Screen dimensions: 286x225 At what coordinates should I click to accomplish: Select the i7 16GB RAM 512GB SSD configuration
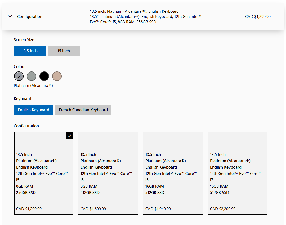[237, 173]
